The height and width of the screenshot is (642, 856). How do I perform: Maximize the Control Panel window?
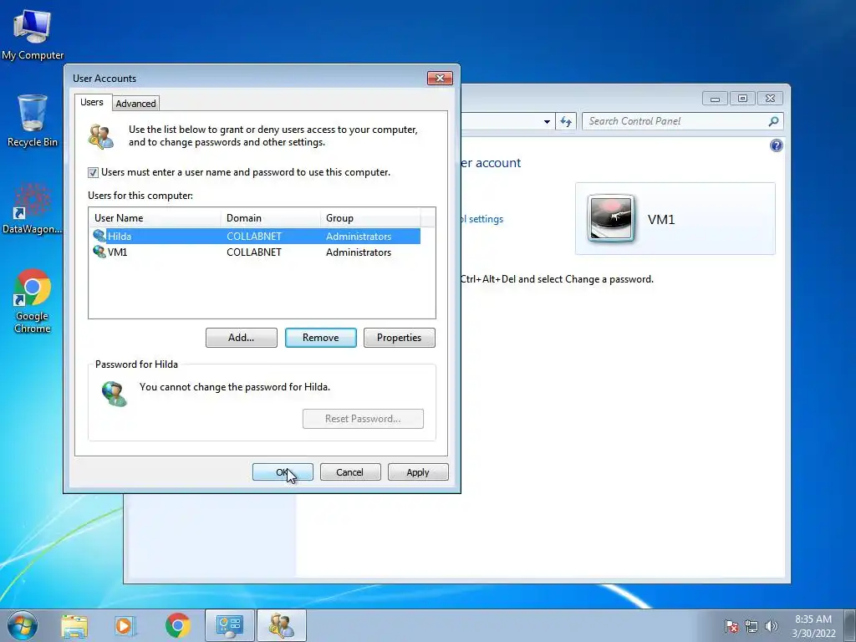tap(742, 99)
